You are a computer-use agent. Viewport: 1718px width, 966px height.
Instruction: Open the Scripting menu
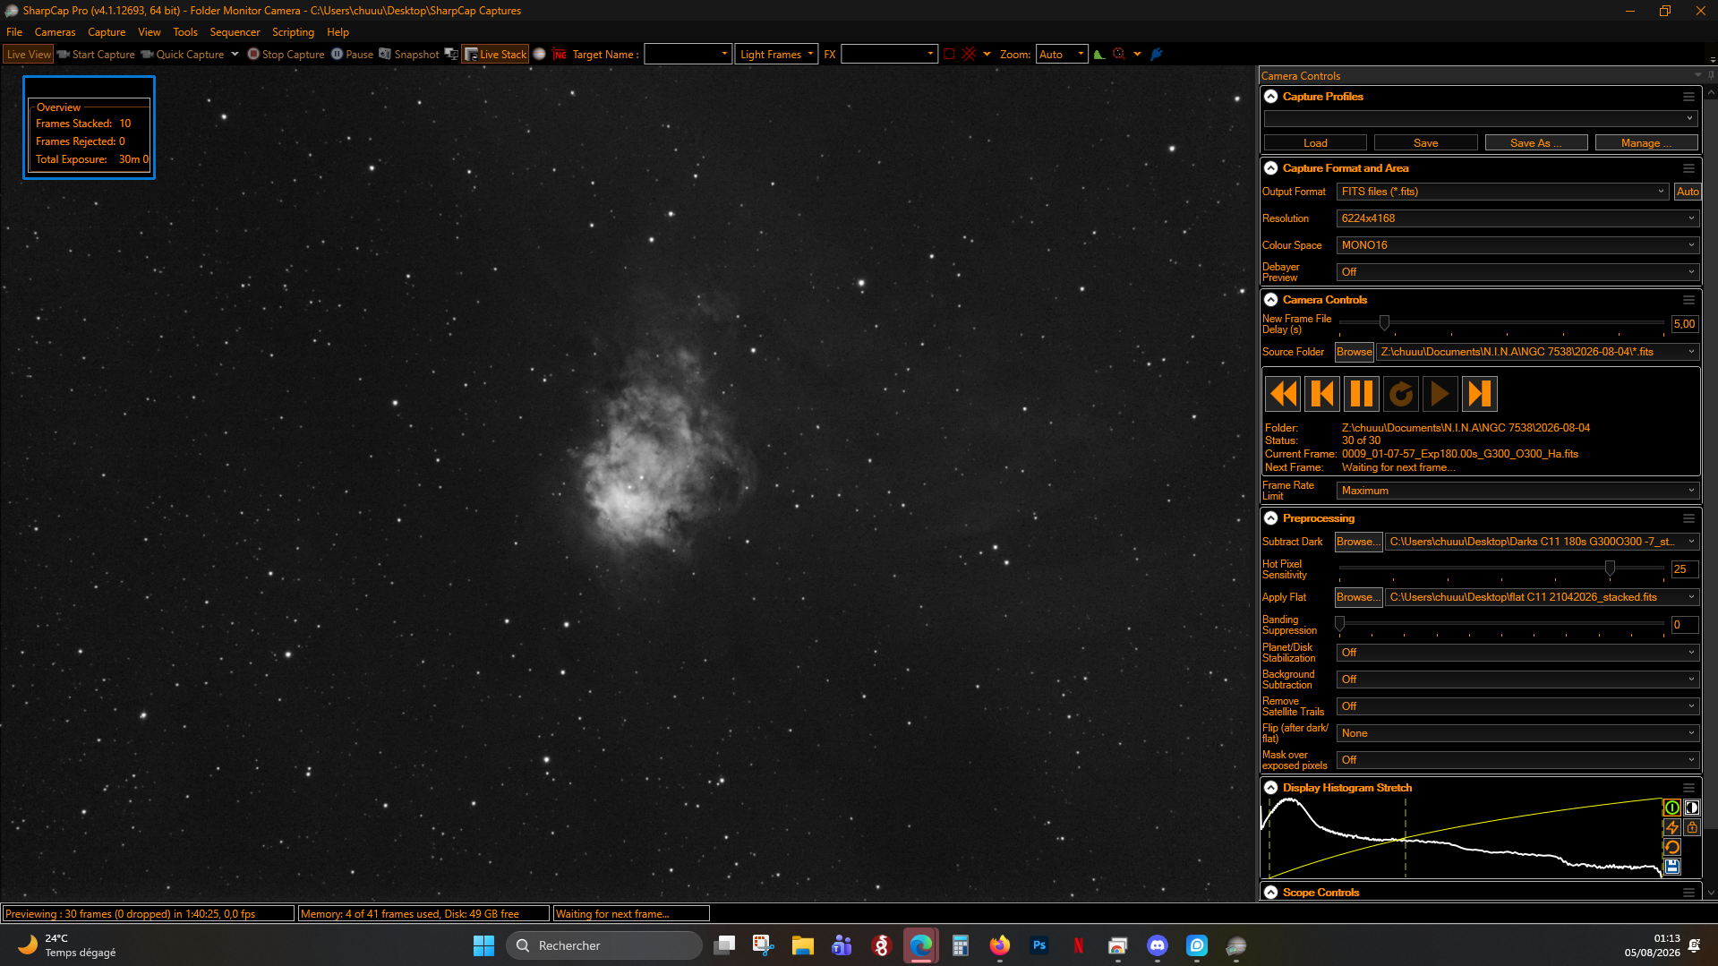click(x=293, y=32)
